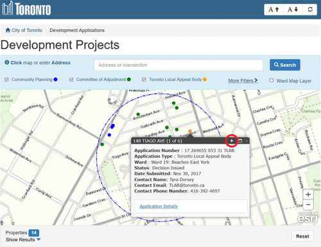Zoom in on the map
This screenshot has width=321, height=247.
[x=308, y=194]
